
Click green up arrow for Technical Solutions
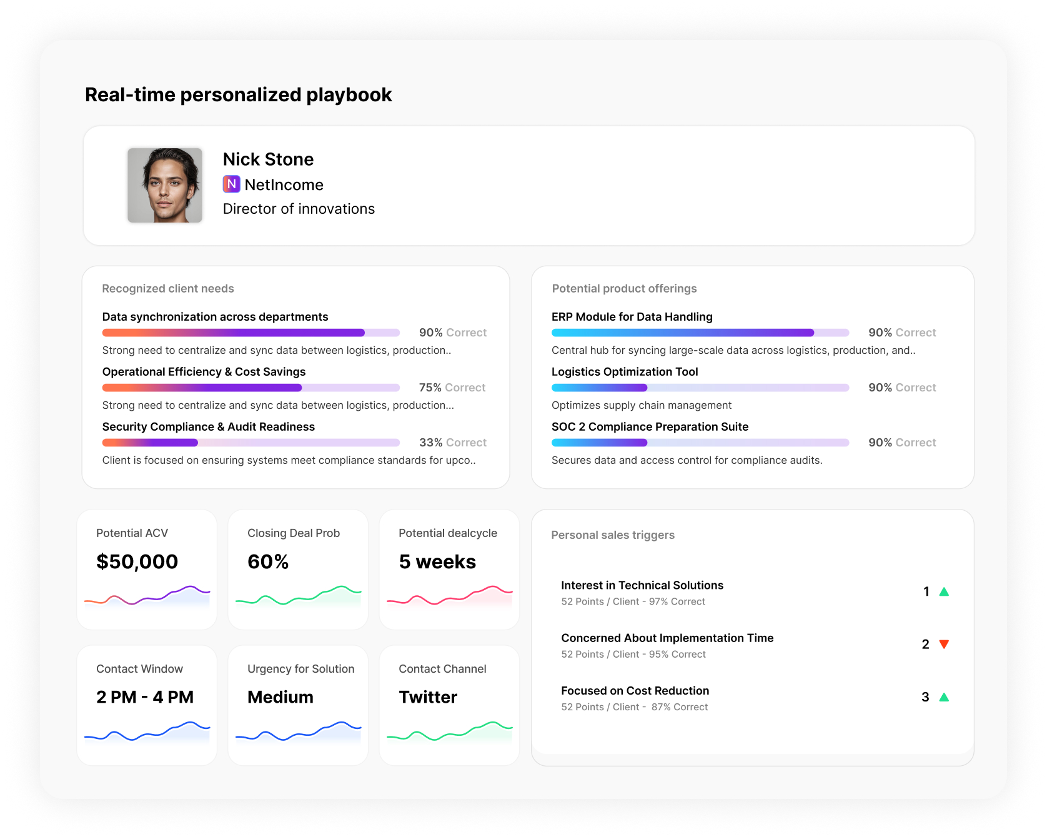(x=944, y=591)
